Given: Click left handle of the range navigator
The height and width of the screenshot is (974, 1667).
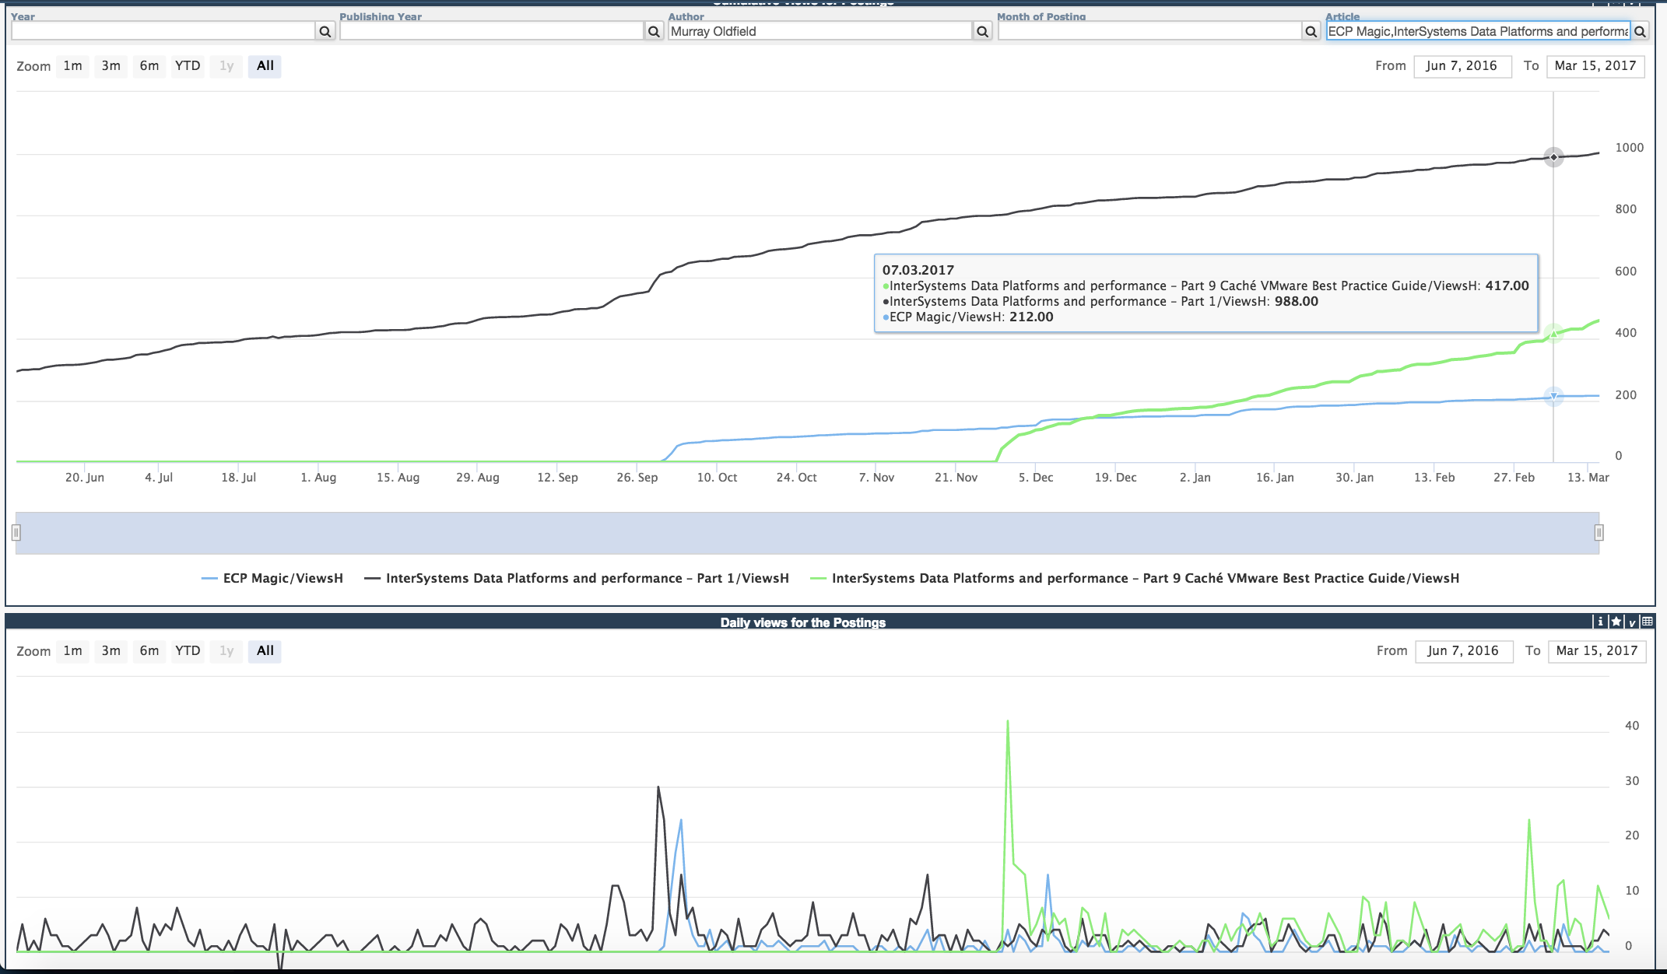Looking at the screenshot, I should coord(16,533).
